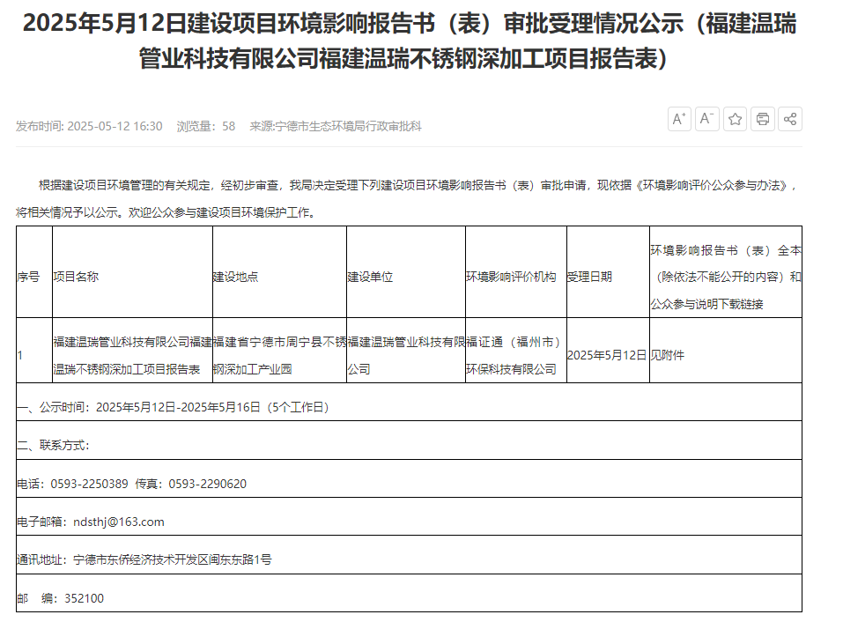This screenshot has width=843, height=622.
Task: Decrease font size with A- icon
Action: [x=707, y=119]
